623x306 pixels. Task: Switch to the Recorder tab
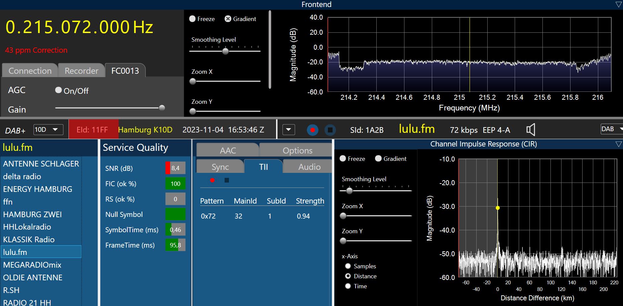(x=81, y=71)
